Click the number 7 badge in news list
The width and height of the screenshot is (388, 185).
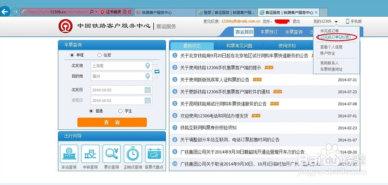click(x=175, y=128)
